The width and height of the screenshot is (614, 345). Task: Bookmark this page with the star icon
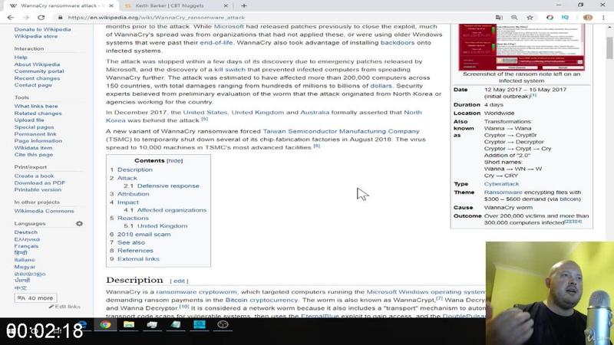pos(530,18)
